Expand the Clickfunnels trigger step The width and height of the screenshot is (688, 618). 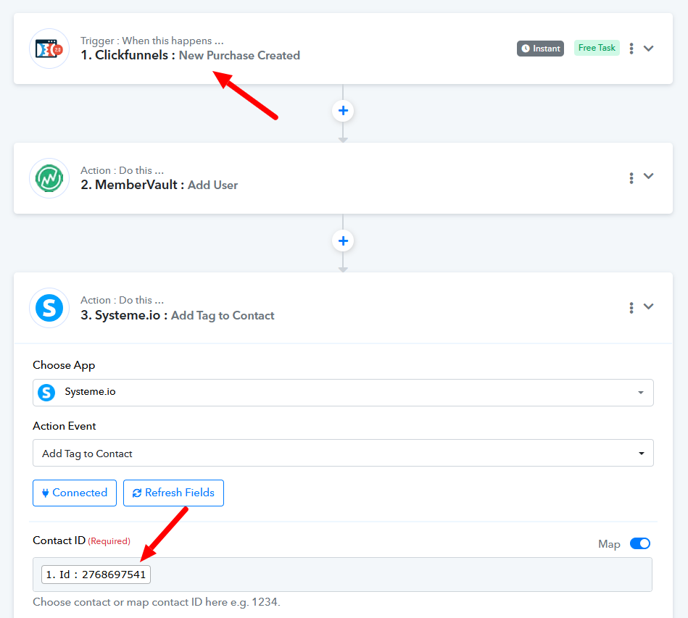tap(649, 49)
